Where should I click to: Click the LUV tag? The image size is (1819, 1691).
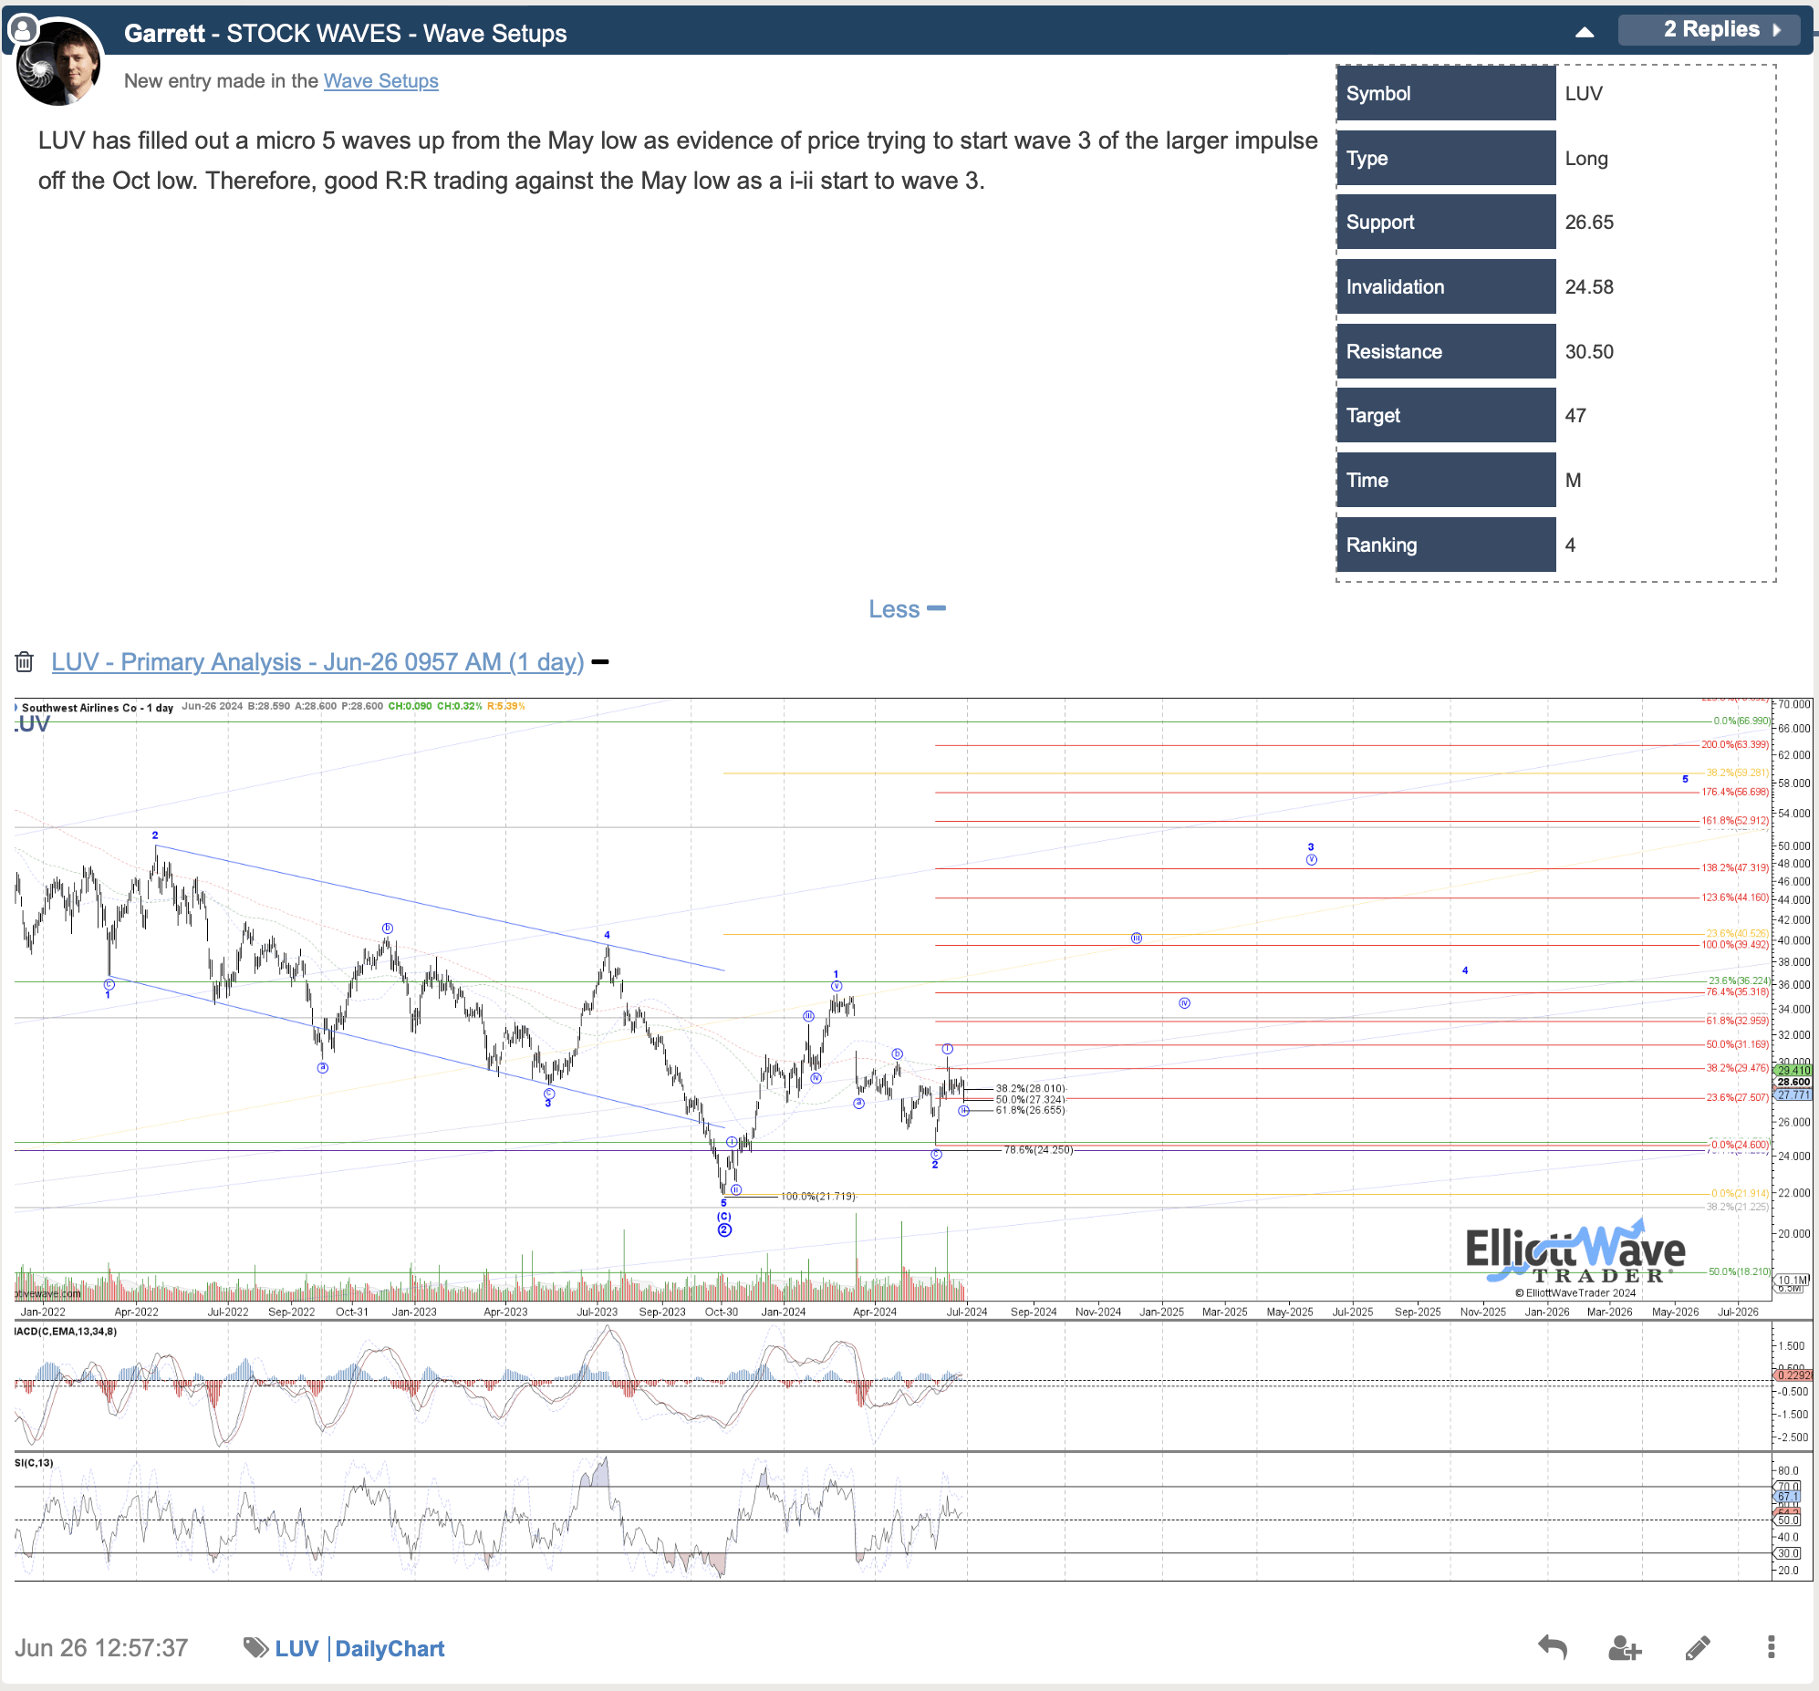(x=296, y=1648)
